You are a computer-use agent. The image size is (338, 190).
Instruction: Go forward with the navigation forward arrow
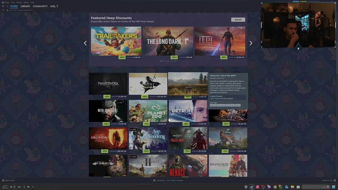[x=7, y=6]
